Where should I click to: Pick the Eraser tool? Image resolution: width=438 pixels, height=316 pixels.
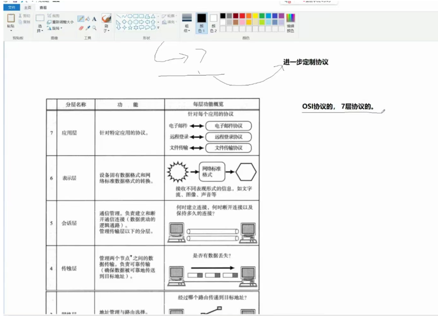click(81, 28)
